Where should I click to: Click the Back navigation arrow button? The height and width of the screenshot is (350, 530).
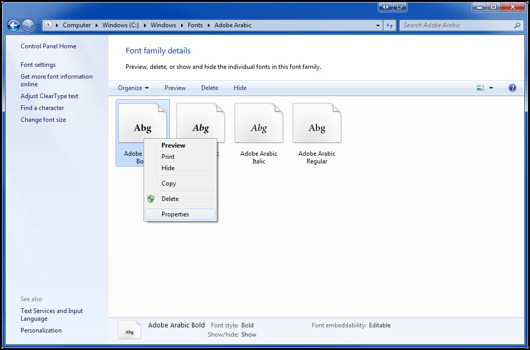pyautogui.click(x=13, y=25)
